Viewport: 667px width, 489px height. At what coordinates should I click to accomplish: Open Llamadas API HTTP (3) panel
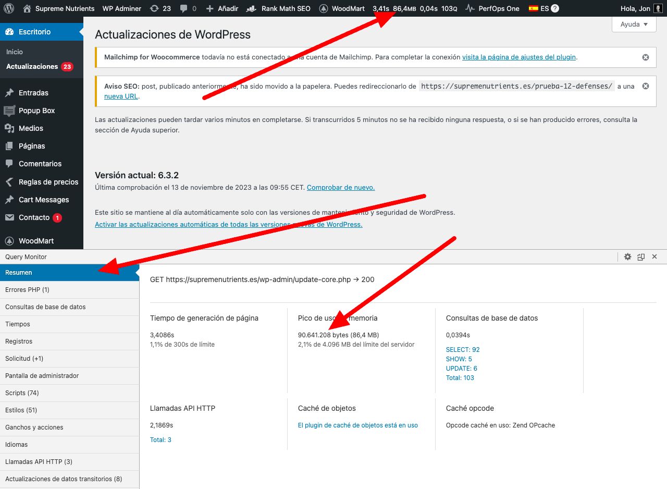(x=70, y=462)
